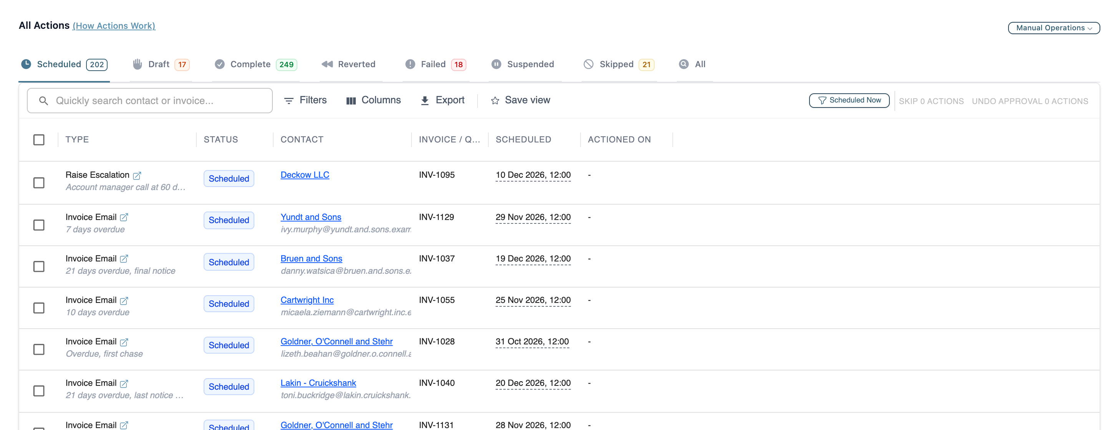
Task: Check the Deckow LLC row checkbox
Action: click(x=39, y=183)
